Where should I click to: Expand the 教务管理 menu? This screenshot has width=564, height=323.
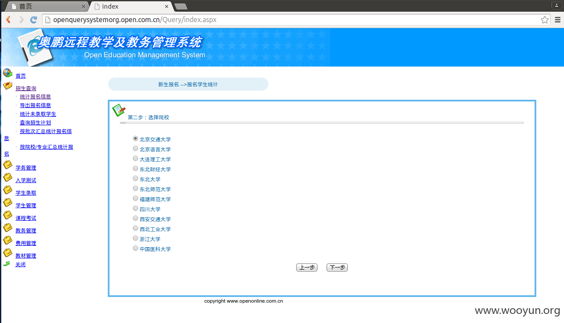click(x=26, y=231)
